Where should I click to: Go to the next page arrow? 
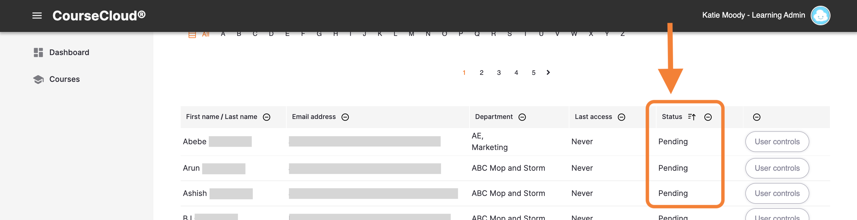pyautogui.click(x=548, y=72)
